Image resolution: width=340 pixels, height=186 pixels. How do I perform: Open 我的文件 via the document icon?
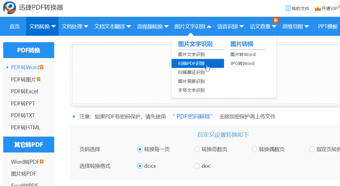click(288, 8)
